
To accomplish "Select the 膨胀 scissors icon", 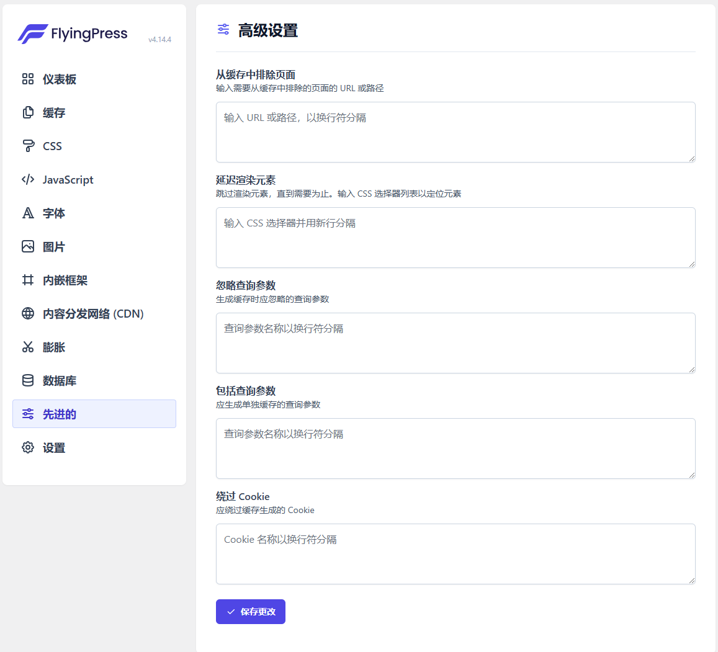I will [x=27, y=347].
